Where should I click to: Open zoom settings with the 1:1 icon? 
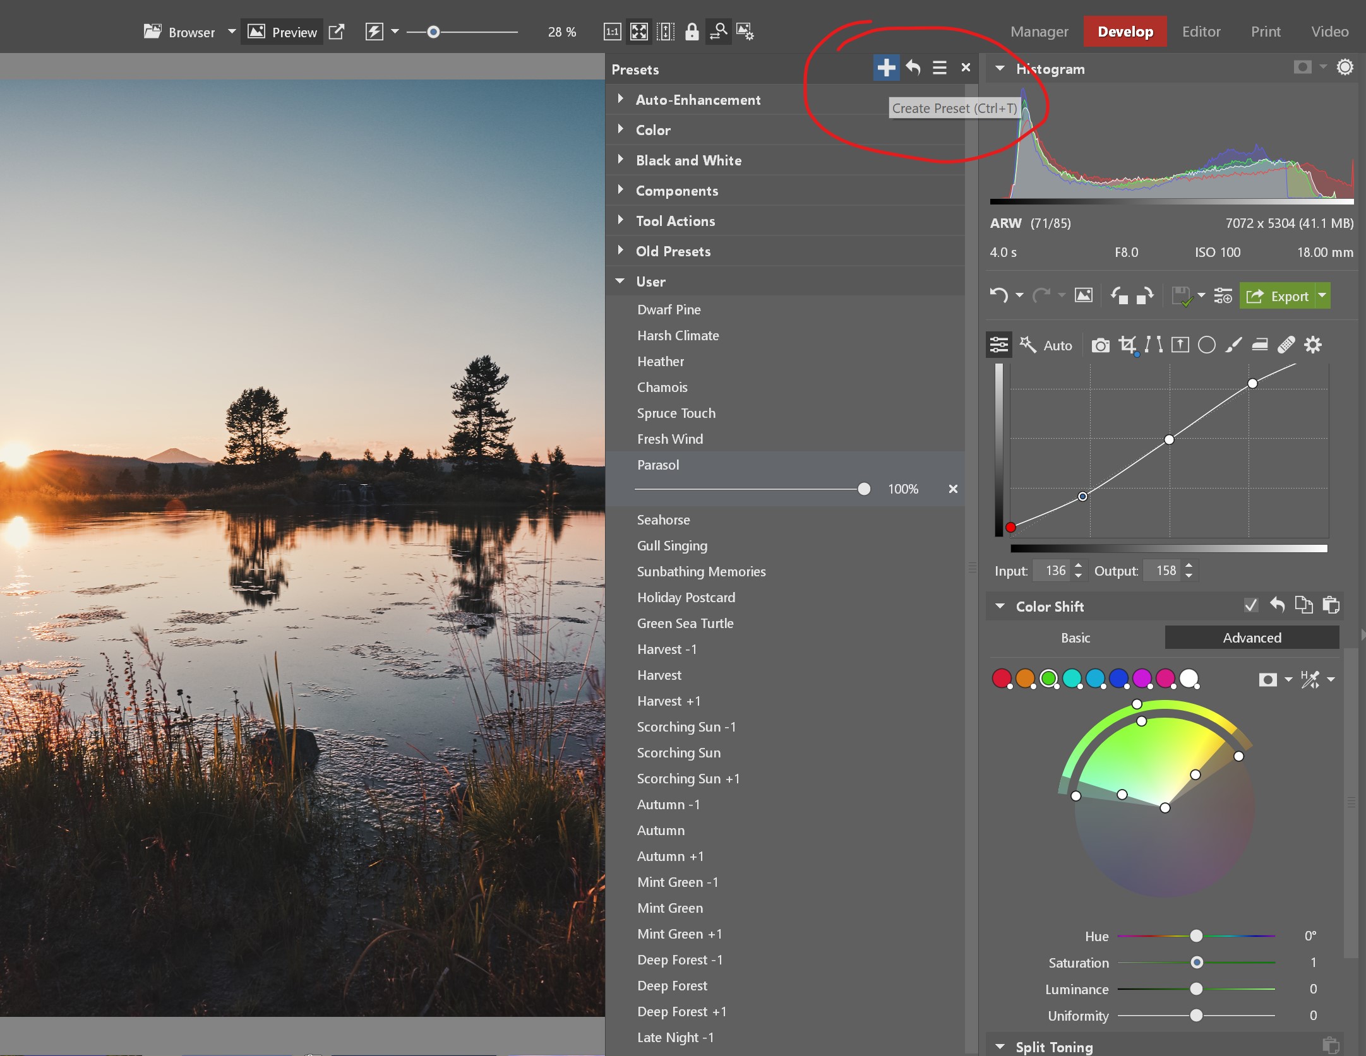pyautogui.click(x=612, y=32)
